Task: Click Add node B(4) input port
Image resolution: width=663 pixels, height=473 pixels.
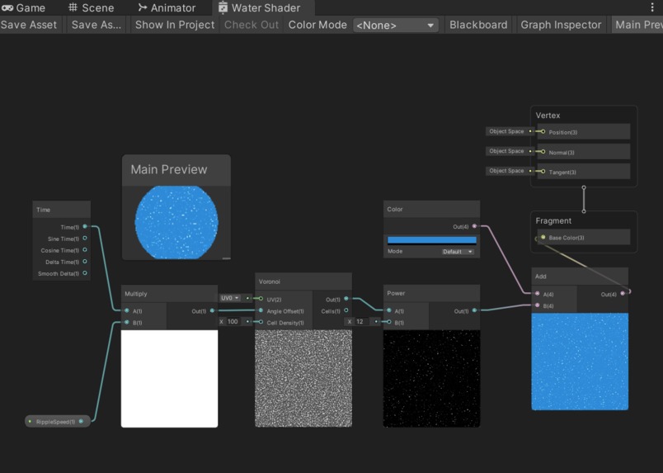Action: [x=538, y=305]
